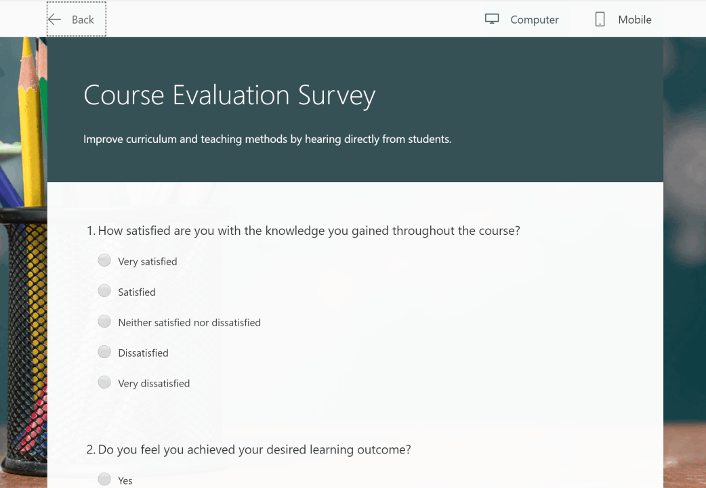Select the Very satisfied radio button
Image resolution: width=706 pixels, height=488 pixels.
(104, 261)
